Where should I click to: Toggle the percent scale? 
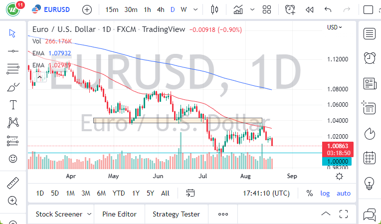(x=310, y=193)
